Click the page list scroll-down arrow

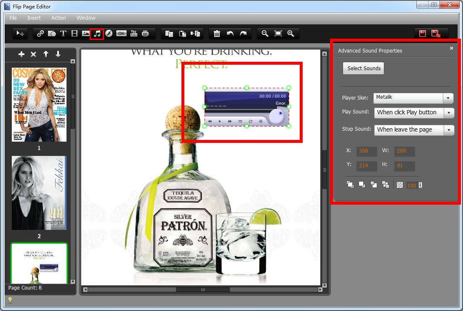coord(73,282)
